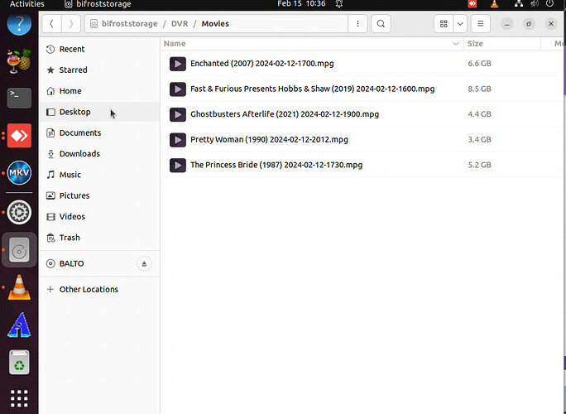The image size is (566, 414).
Task: Navigate to DVR in the path bar
Action: [180, 24]
